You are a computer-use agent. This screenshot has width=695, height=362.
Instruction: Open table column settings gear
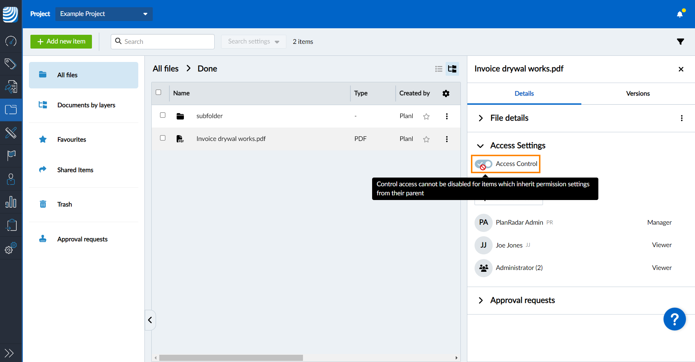click(446, 93)
